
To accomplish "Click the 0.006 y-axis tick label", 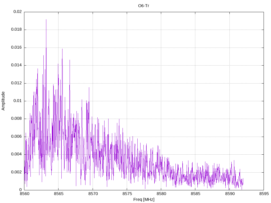I will pos(16,137).
